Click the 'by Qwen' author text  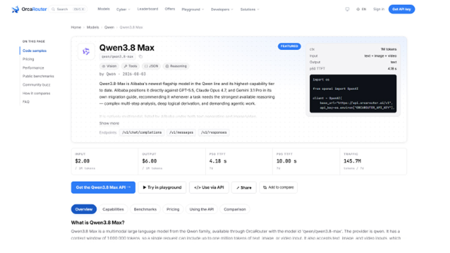point(107,74)
